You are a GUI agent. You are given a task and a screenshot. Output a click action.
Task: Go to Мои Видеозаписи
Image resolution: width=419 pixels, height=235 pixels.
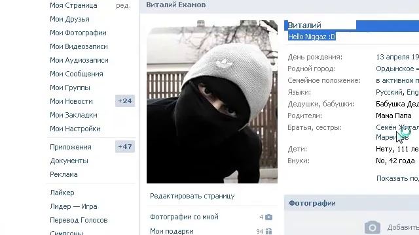(x=79, y=46)
